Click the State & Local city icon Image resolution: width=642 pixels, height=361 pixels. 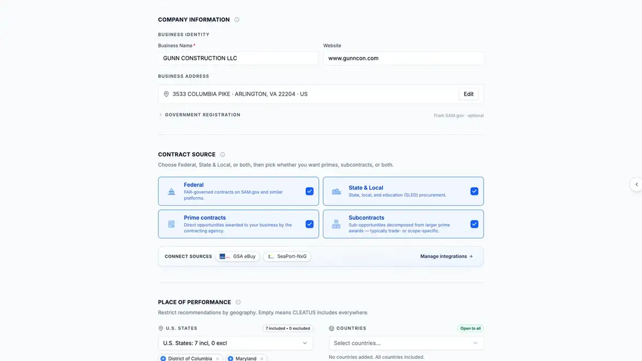(336, 191)
